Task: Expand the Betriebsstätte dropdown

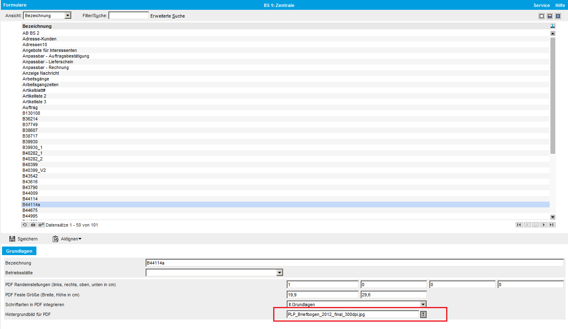Action: pyautogui.click(x=280, y=272)
